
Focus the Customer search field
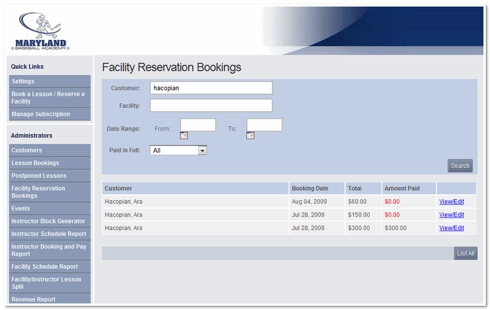[211, 88]
